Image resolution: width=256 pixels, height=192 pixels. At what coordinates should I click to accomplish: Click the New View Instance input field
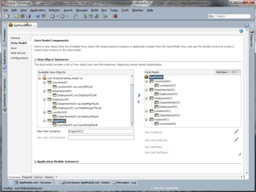coord(101,131)
